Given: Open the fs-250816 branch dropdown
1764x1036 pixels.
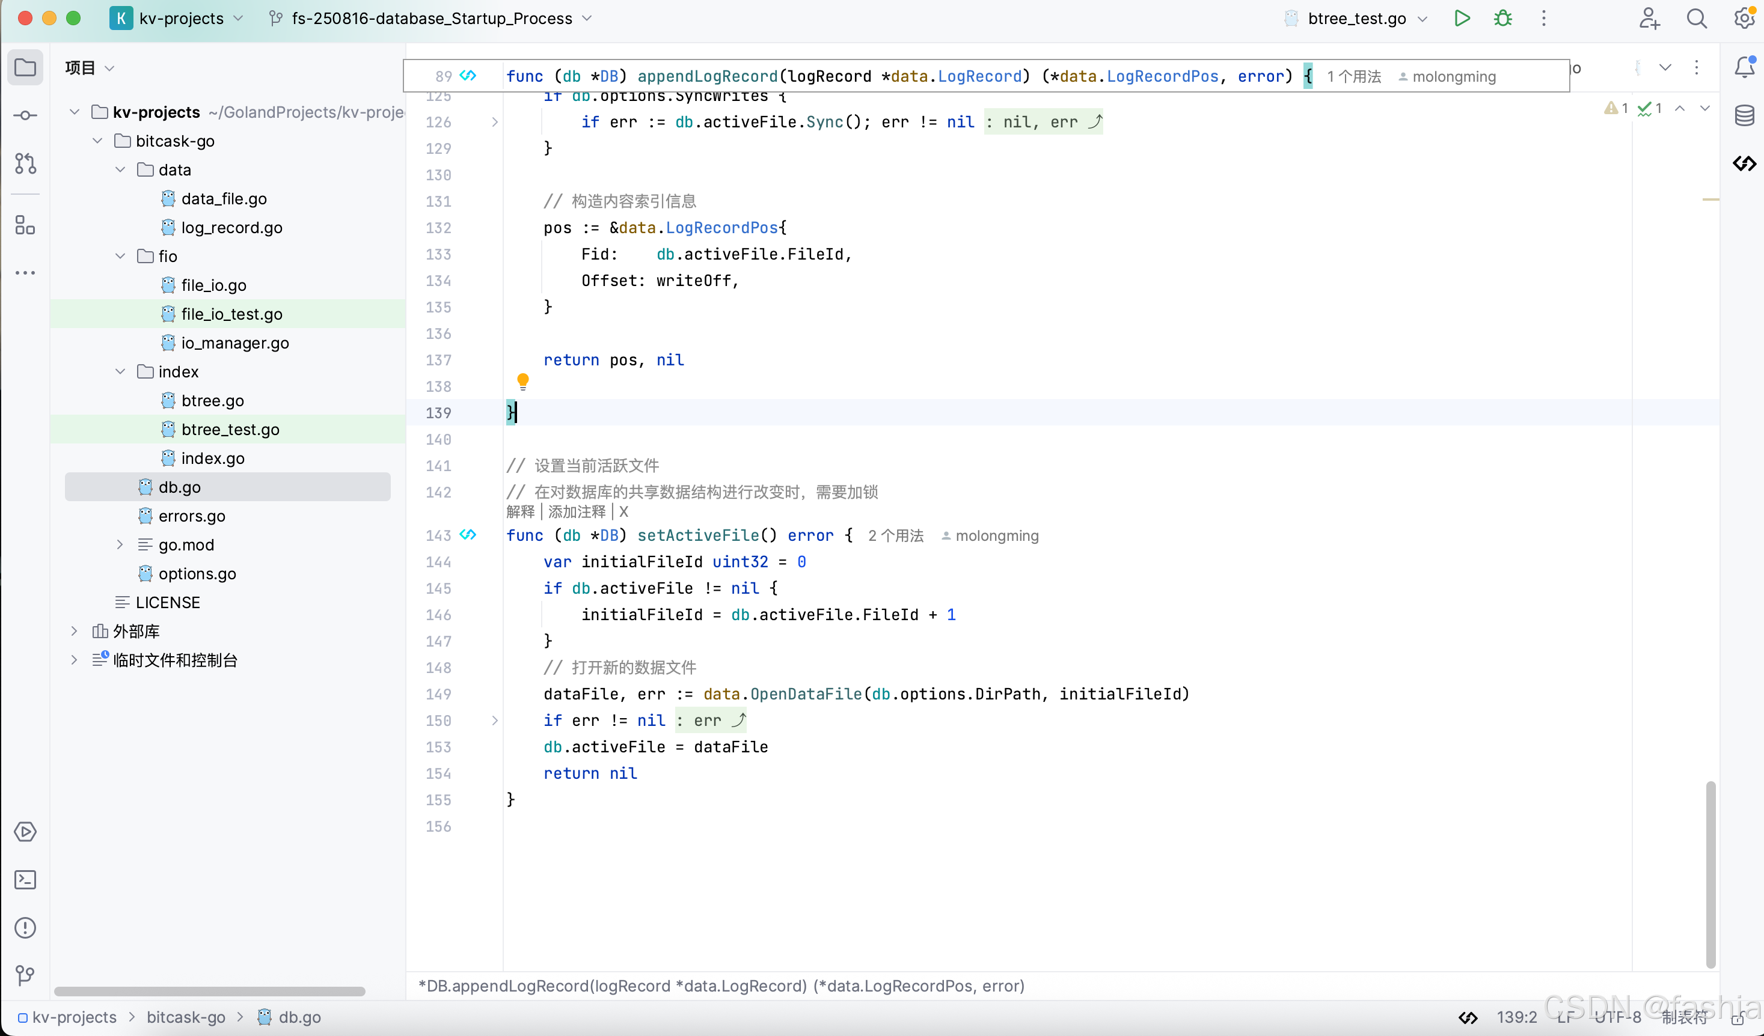Looking at the screenshot, I should (588, 18).
